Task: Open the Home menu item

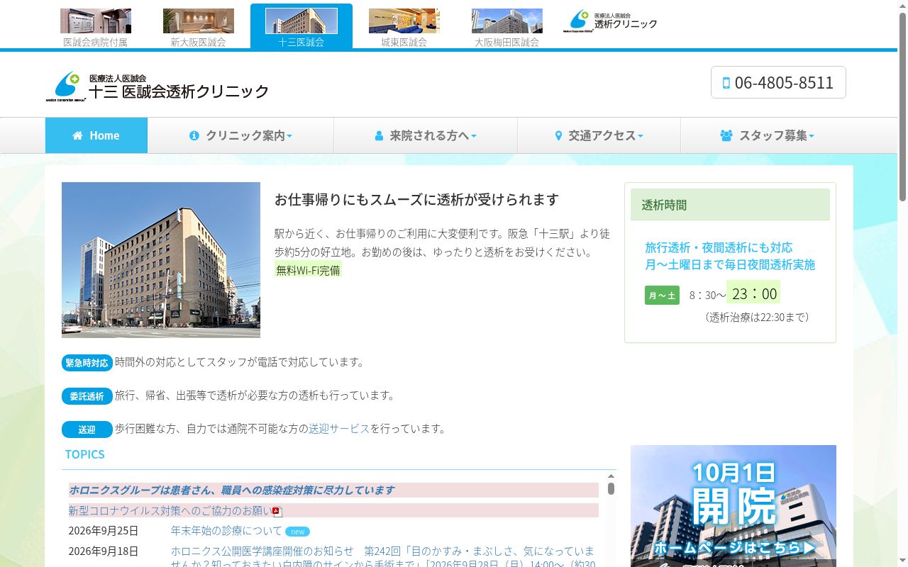Action: [96, 135]
